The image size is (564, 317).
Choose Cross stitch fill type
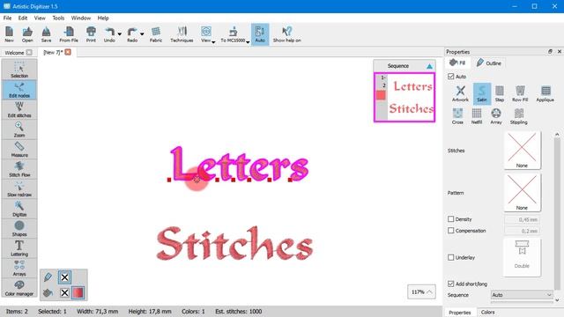coord(457,116)
